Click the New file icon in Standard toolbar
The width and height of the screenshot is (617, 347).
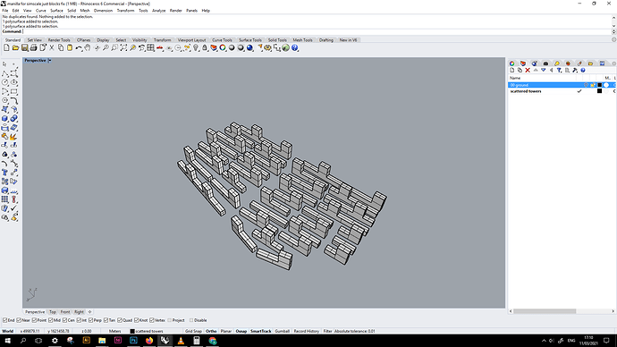(6, 47)
